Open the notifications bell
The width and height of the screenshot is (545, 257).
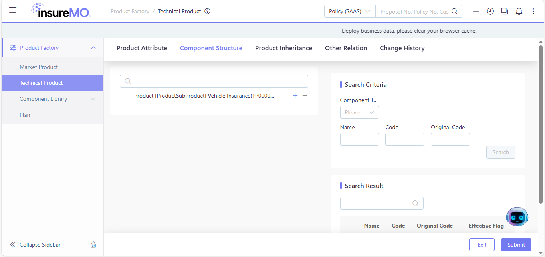(519, 11)
